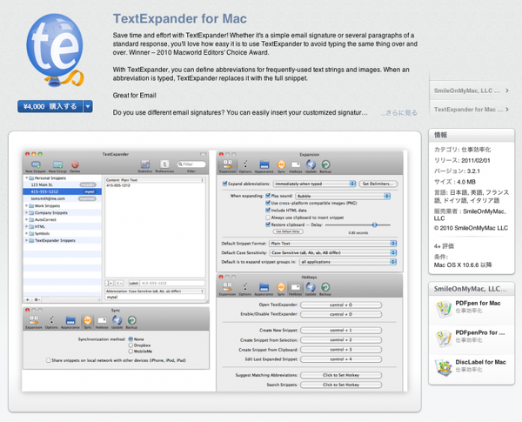
Task: Click the Search Snippets Click to Set Hotkey field
Action: pos(341,385)
